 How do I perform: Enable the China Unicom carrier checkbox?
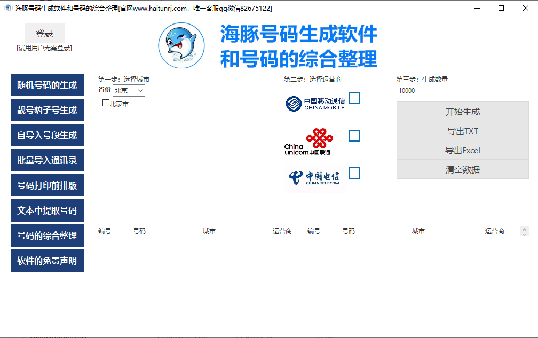point(354,136)
